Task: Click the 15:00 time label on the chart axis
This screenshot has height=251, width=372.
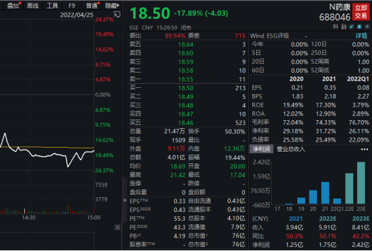Action: (94, 217)
